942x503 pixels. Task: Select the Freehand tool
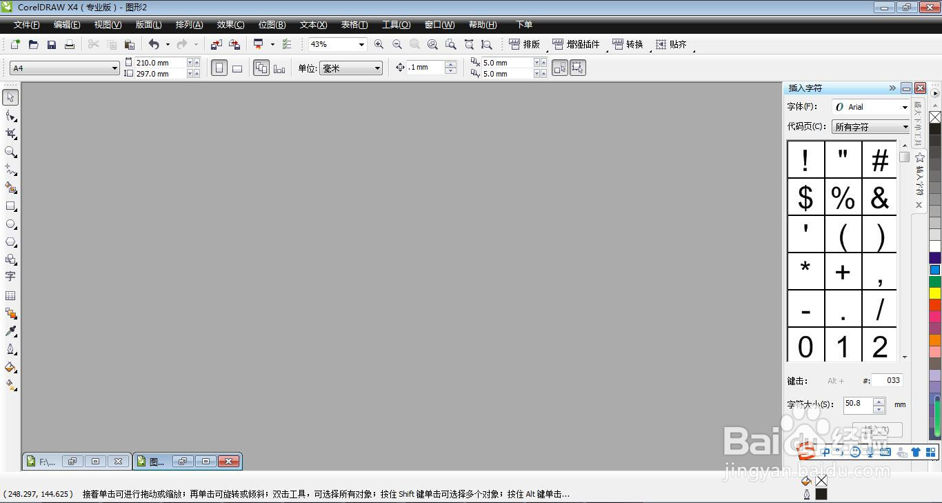point(10,170)
